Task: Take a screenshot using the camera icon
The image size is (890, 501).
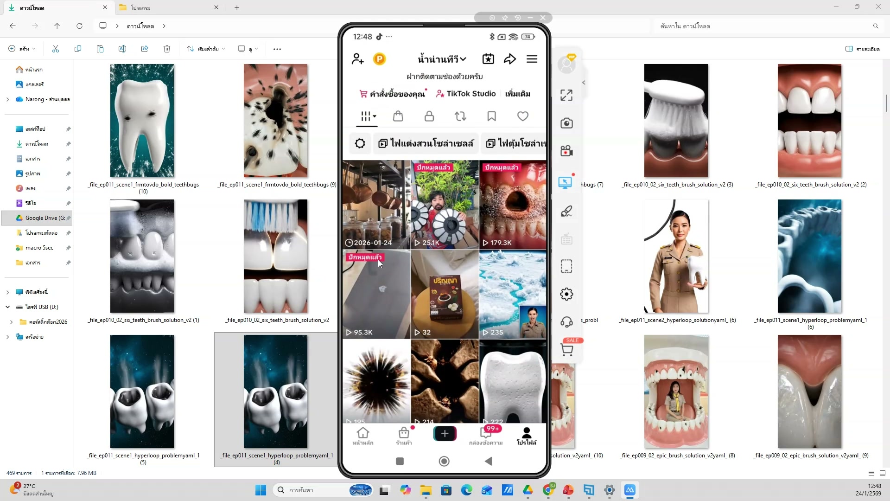Action: pos(566,123)
